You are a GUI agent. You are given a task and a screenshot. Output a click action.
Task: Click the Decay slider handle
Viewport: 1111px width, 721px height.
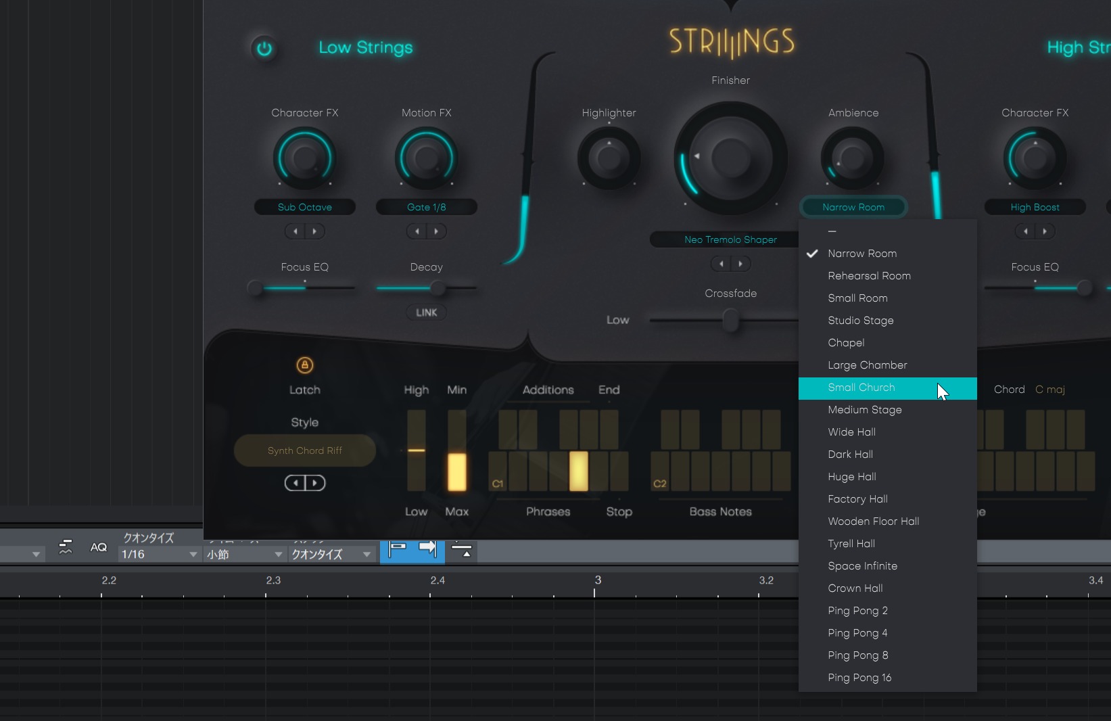[x=438, y=288]
